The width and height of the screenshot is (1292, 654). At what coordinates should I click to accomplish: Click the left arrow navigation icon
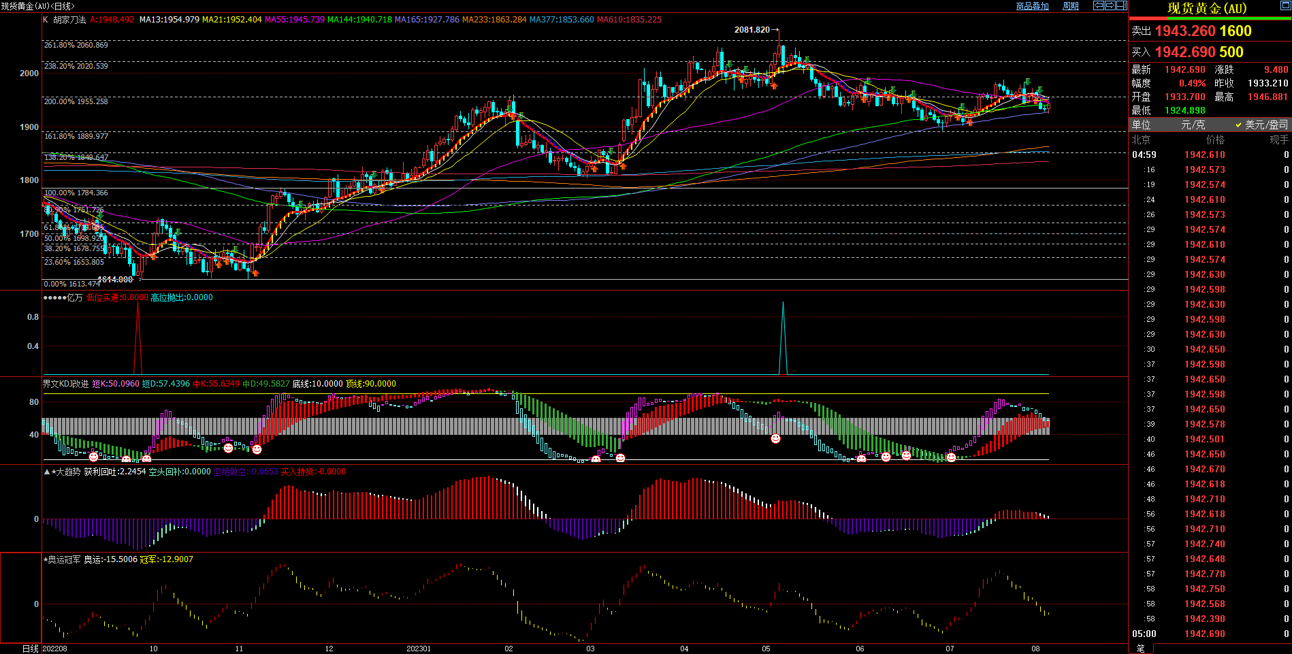(x=1098, y=5)
